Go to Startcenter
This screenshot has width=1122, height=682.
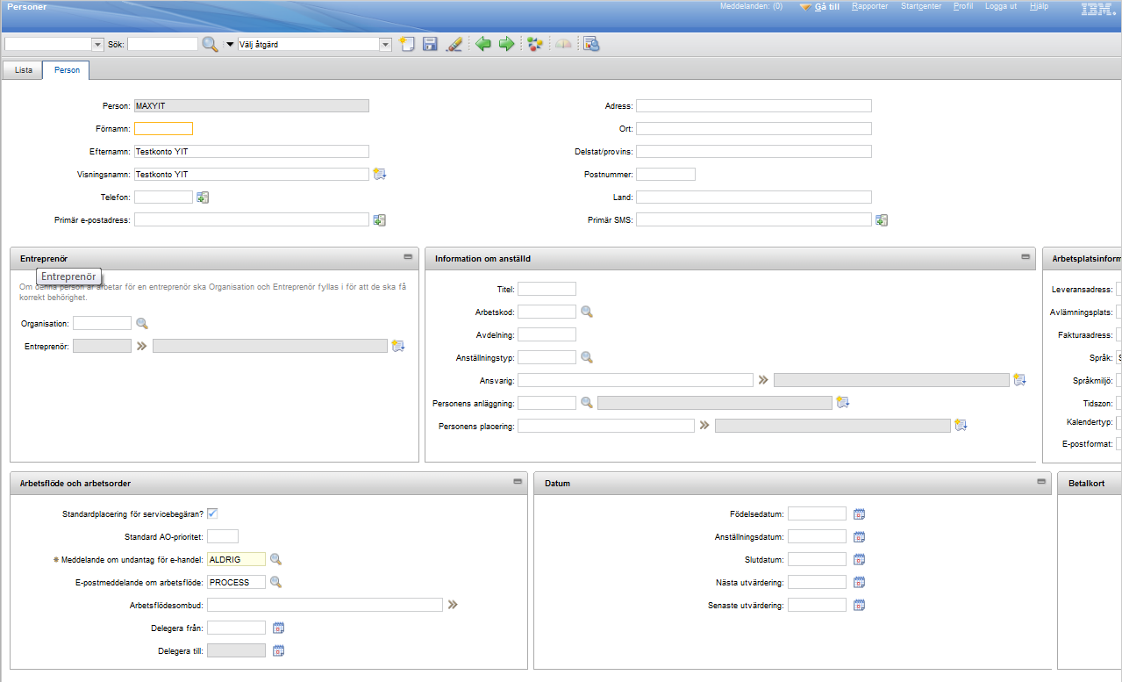[921, 6]
